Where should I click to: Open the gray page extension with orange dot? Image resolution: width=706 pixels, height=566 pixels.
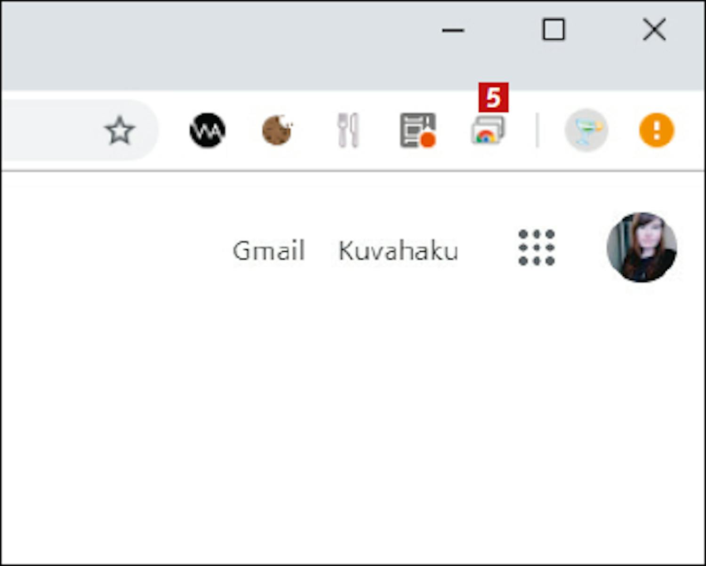tap(418, 130)
